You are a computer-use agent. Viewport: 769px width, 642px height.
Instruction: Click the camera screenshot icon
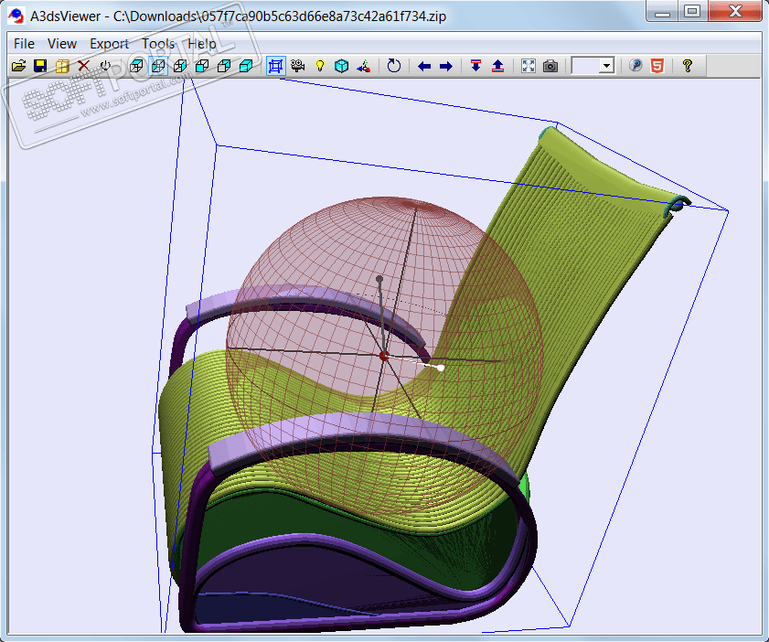[x=550, y=66]
